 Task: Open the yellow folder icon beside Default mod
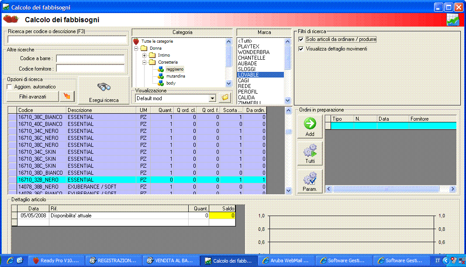point(225,98)
